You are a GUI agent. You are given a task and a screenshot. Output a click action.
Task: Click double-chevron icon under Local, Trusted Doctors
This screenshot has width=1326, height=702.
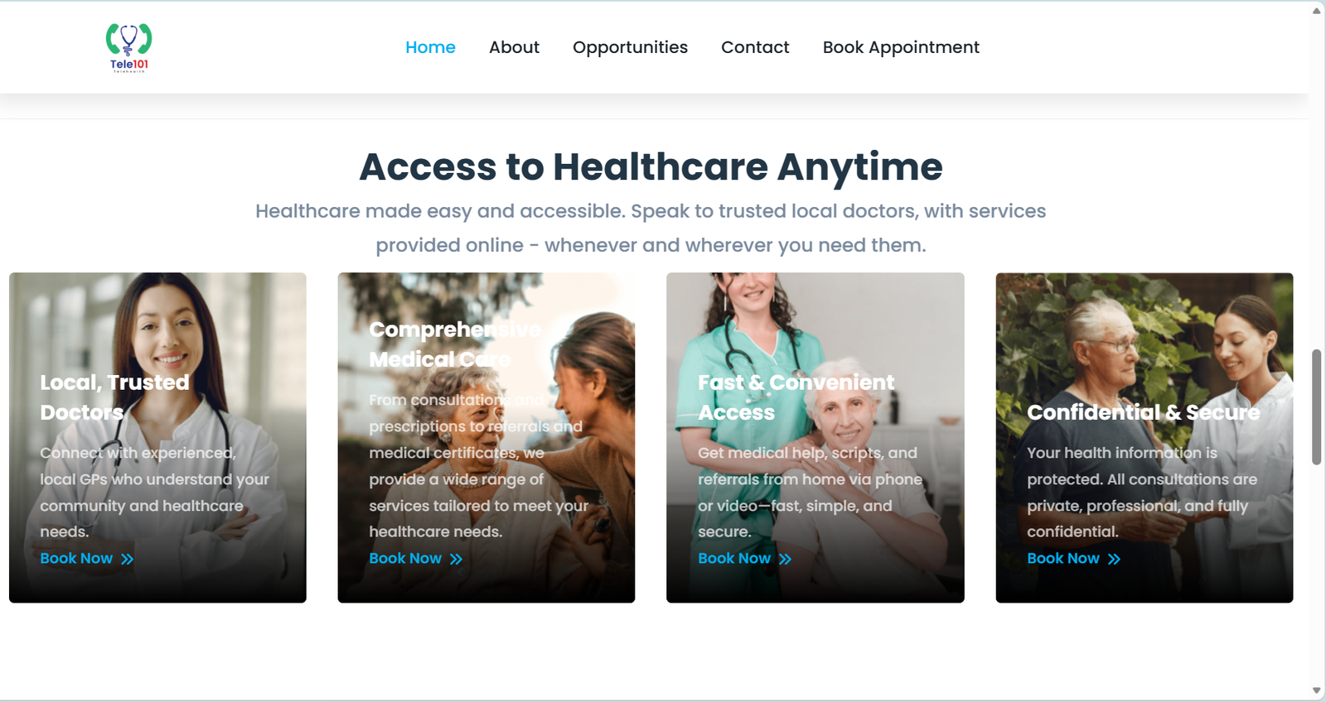tap(127, 560)
